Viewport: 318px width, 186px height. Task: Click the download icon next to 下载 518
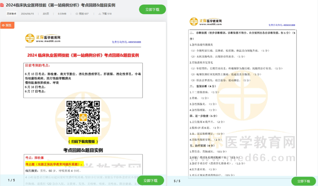tap(100, 14)
